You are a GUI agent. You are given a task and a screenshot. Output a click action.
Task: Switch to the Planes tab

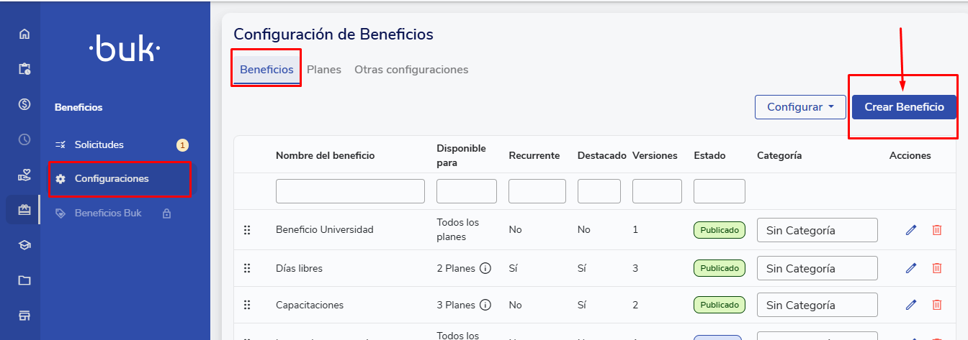[323, 70]
